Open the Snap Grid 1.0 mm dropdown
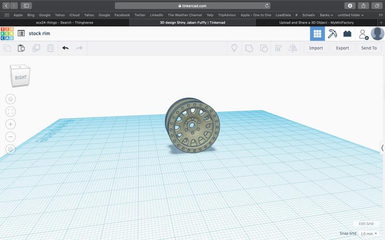Viewport: 385px width, 240px height. (369, 234)
